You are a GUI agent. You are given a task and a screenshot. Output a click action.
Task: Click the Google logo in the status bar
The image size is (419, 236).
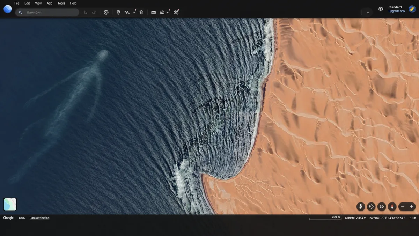8,218
